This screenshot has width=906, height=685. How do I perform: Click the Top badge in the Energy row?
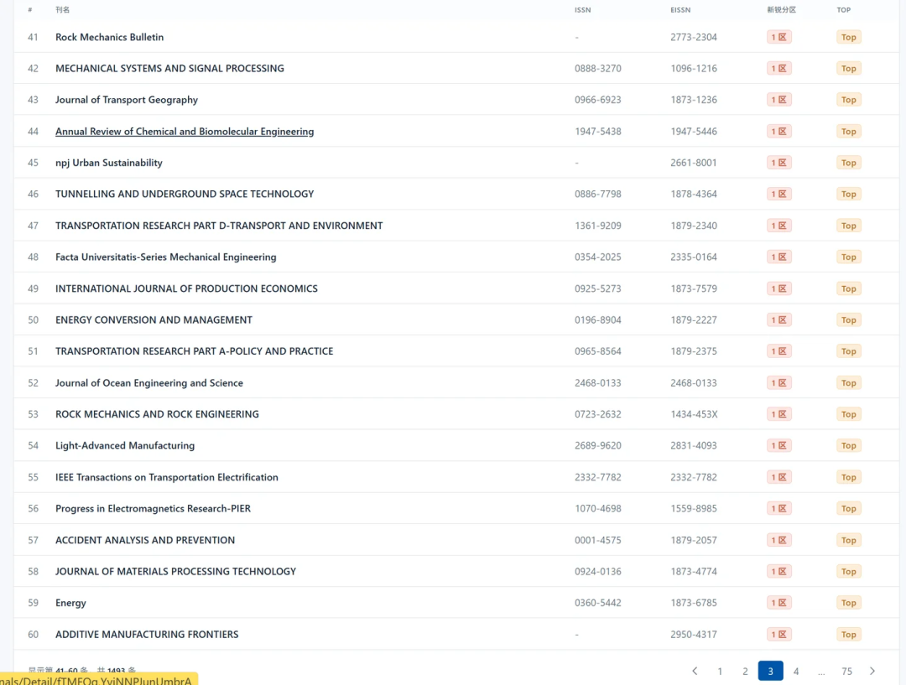pos(849,603)
